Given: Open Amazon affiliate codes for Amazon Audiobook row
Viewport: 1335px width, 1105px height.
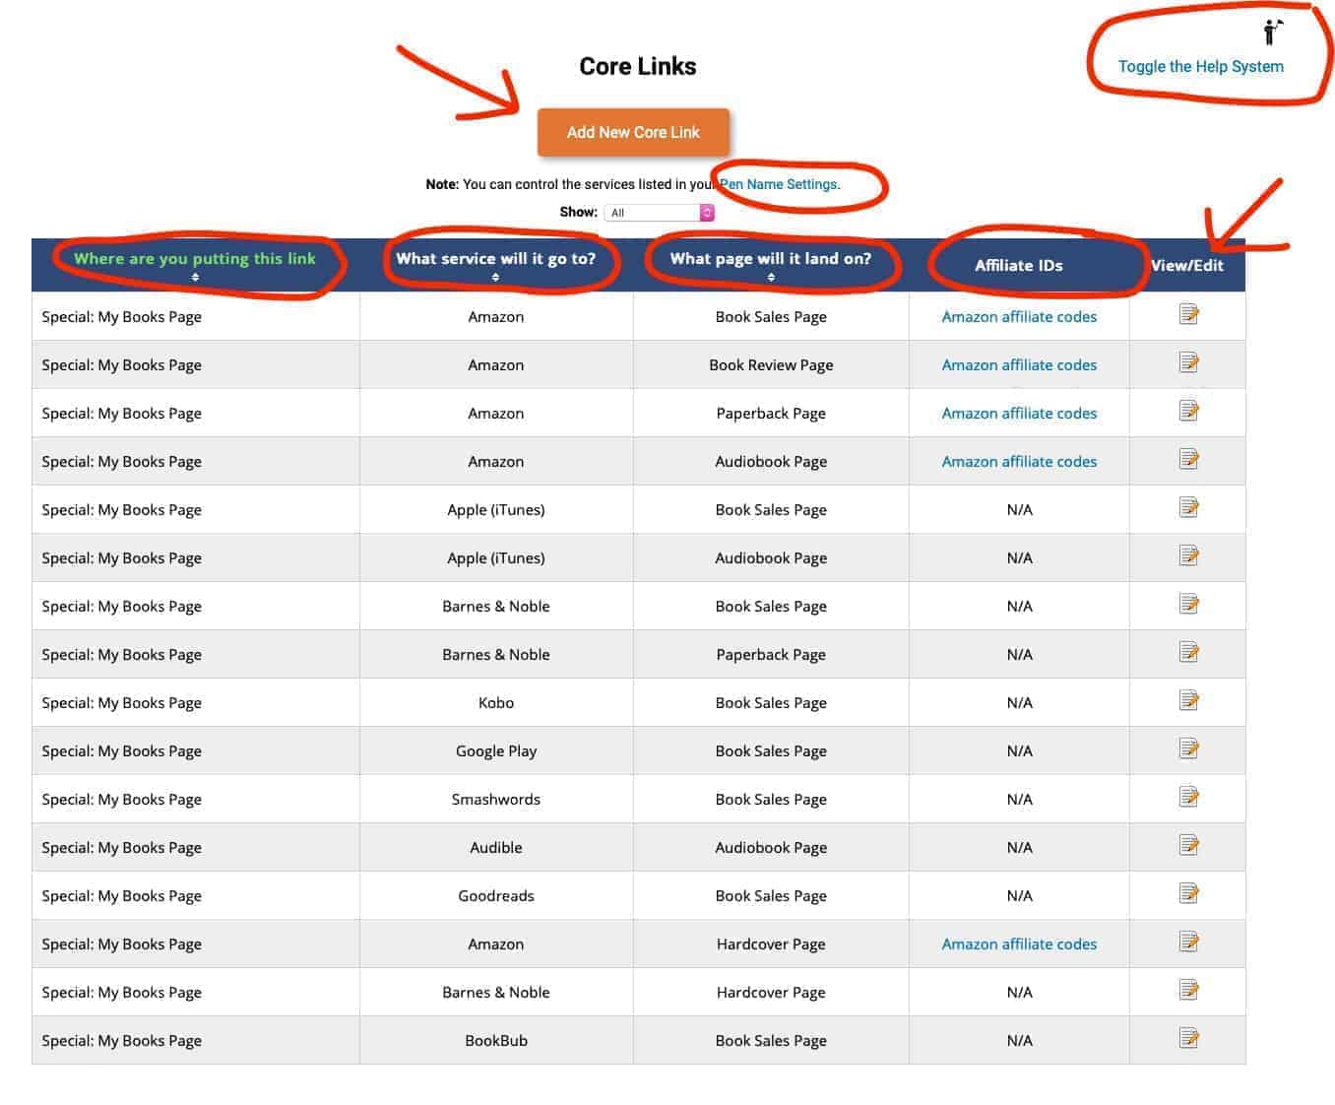Looking at the screenshot, I should tap(1019, 462).
